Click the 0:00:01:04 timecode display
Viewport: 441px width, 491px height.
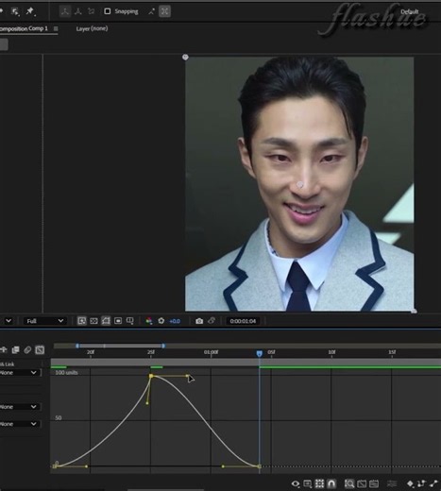tap(243, 321)
